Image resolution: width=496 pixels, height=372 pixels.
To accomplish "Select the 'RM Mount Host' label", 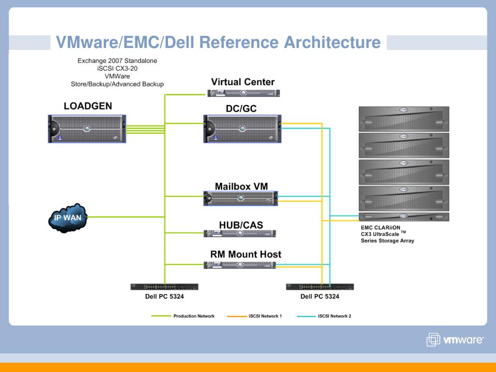I will tap(246, 254).
